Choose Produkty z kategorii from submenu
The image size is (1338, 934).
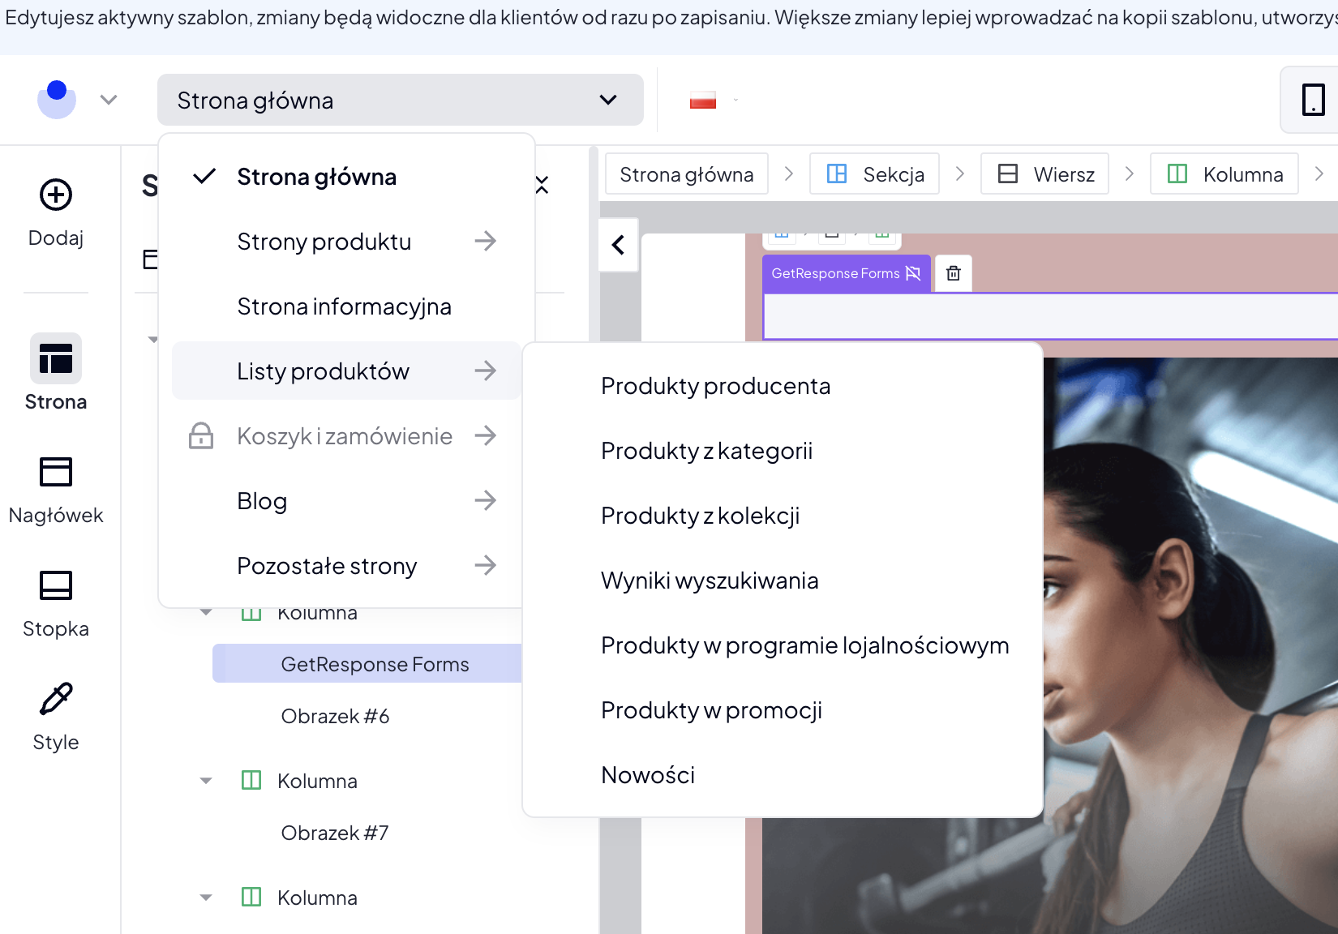(706, 451)
